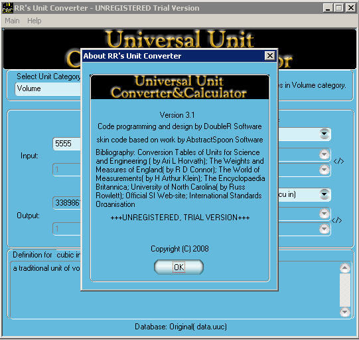Image resolution: width=359 pixels, height=340 pixels.
Task: Click the lower output field containing 1
Action: [x=67, y=229]
